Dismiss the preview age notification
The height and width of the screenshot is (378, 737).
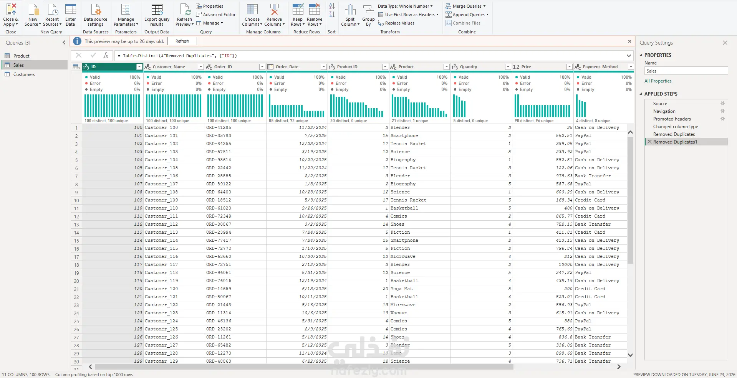point(629,41)
